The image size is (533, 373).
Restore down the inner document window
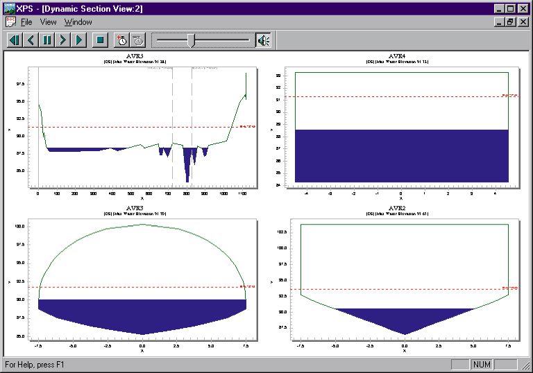[510, 22]
